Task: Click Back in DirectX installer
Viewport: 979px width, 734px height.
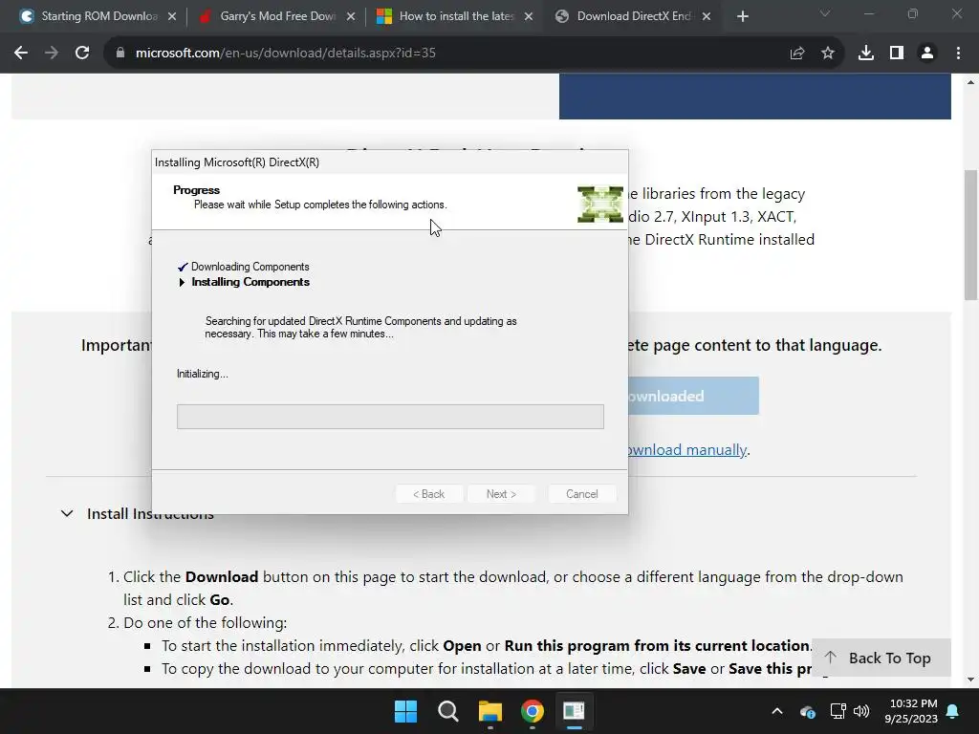Action: [x=429, y=494]
